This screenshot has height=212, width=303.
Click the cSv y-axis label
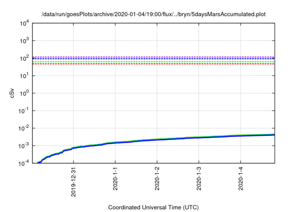[12, 93]
